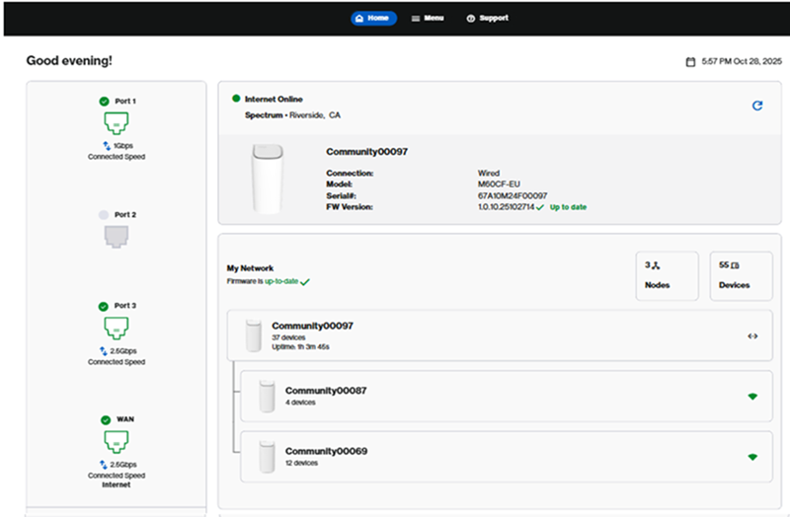The image size is (790, 517).
Task: Click the Good evening! greeting
Action: coord(69,61)
